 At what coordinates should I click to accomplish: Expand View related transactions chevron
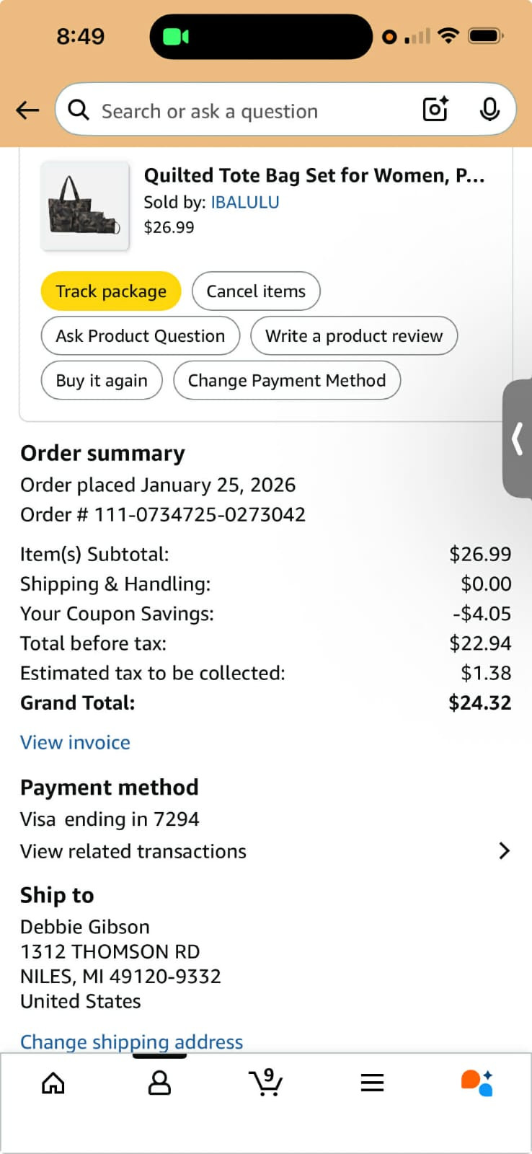click(x=504, y=851)
